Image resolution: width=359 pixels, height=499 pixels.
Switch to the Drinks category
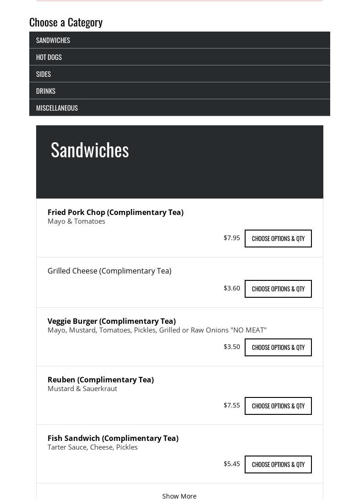[46, 91]
